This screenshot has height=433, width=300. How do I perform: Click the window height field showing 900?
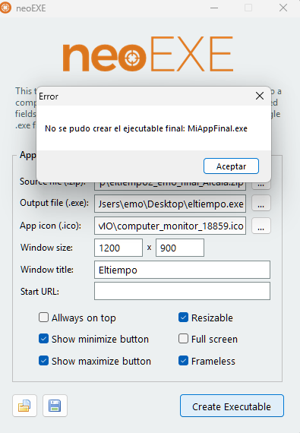coord(180,248)
